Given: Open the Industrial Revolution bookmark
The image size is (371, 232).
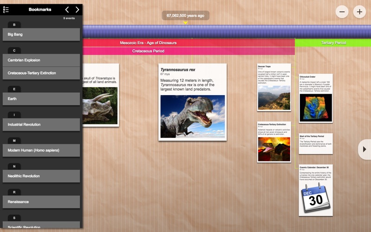Looking at the screenshot, I should 41,124.
